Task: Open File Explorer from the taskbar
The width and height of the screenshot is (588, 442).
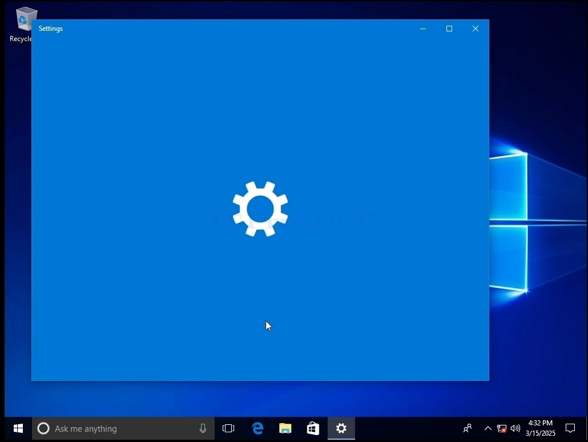Action: point(285,428)
